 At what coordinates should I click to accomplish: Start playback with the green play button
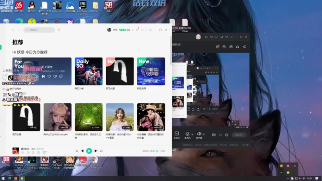point(89,151)
